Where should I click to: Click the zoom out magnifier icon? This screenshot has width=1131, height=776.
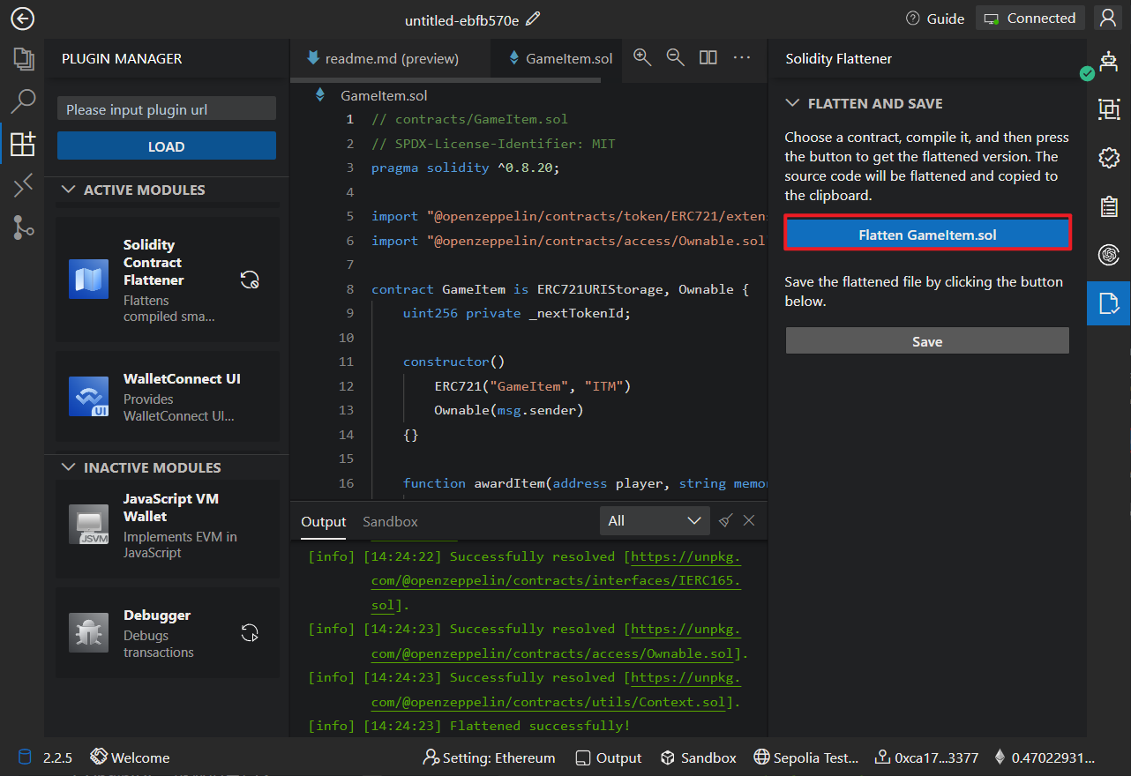pos(675,57)
